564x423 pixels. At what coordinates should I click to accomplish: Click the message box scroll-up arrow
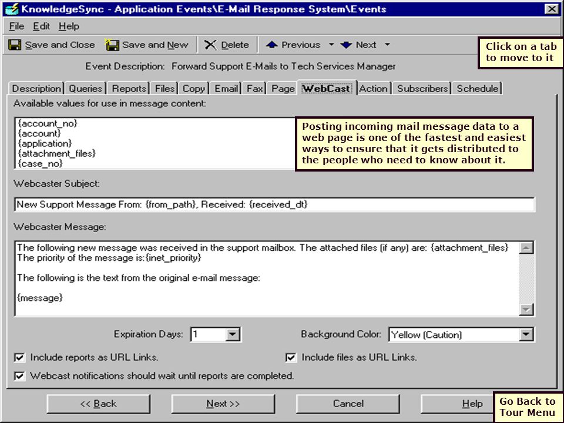tap(526, 248)
